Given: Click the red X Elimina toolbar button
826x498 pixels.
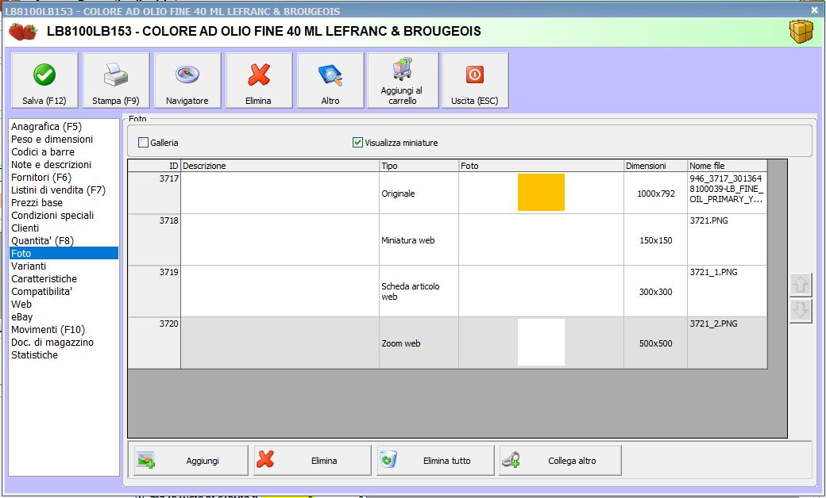Looking at the screenshot, I should [259, 80].
